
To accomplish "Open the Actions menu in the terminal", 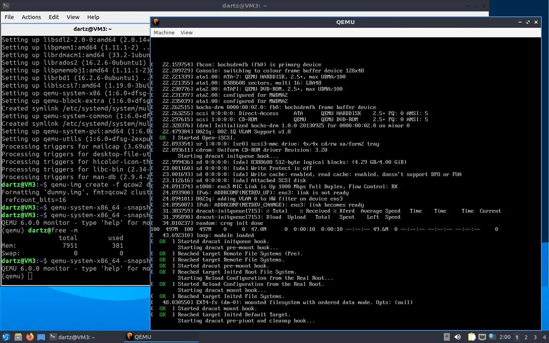I will pos(31,17).
